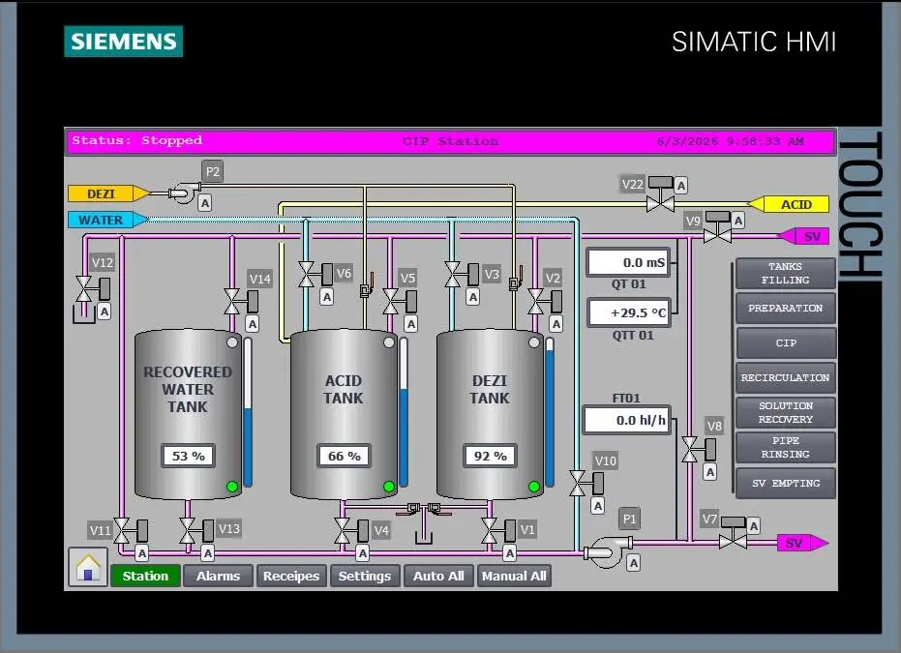The width and height of the screenshot is (901, 653).
Task: Click the FT01 flow rate field
Action: click(x=627, y=420)
